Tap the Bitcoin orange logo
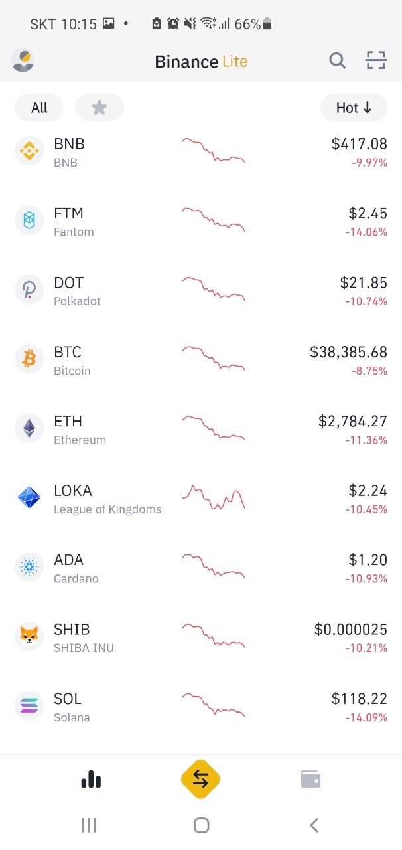402x850 pixels. [x=29, y=360]
